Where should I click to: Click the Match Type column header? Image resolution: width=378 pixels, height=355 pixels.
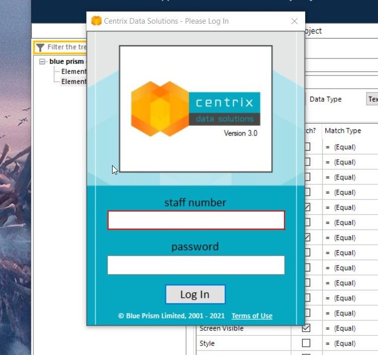(343, 130)
